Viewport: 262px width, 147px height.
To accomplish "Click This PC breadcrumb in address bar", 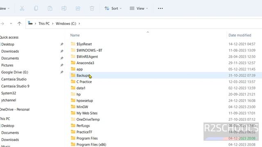I will [x=44, y=24].
